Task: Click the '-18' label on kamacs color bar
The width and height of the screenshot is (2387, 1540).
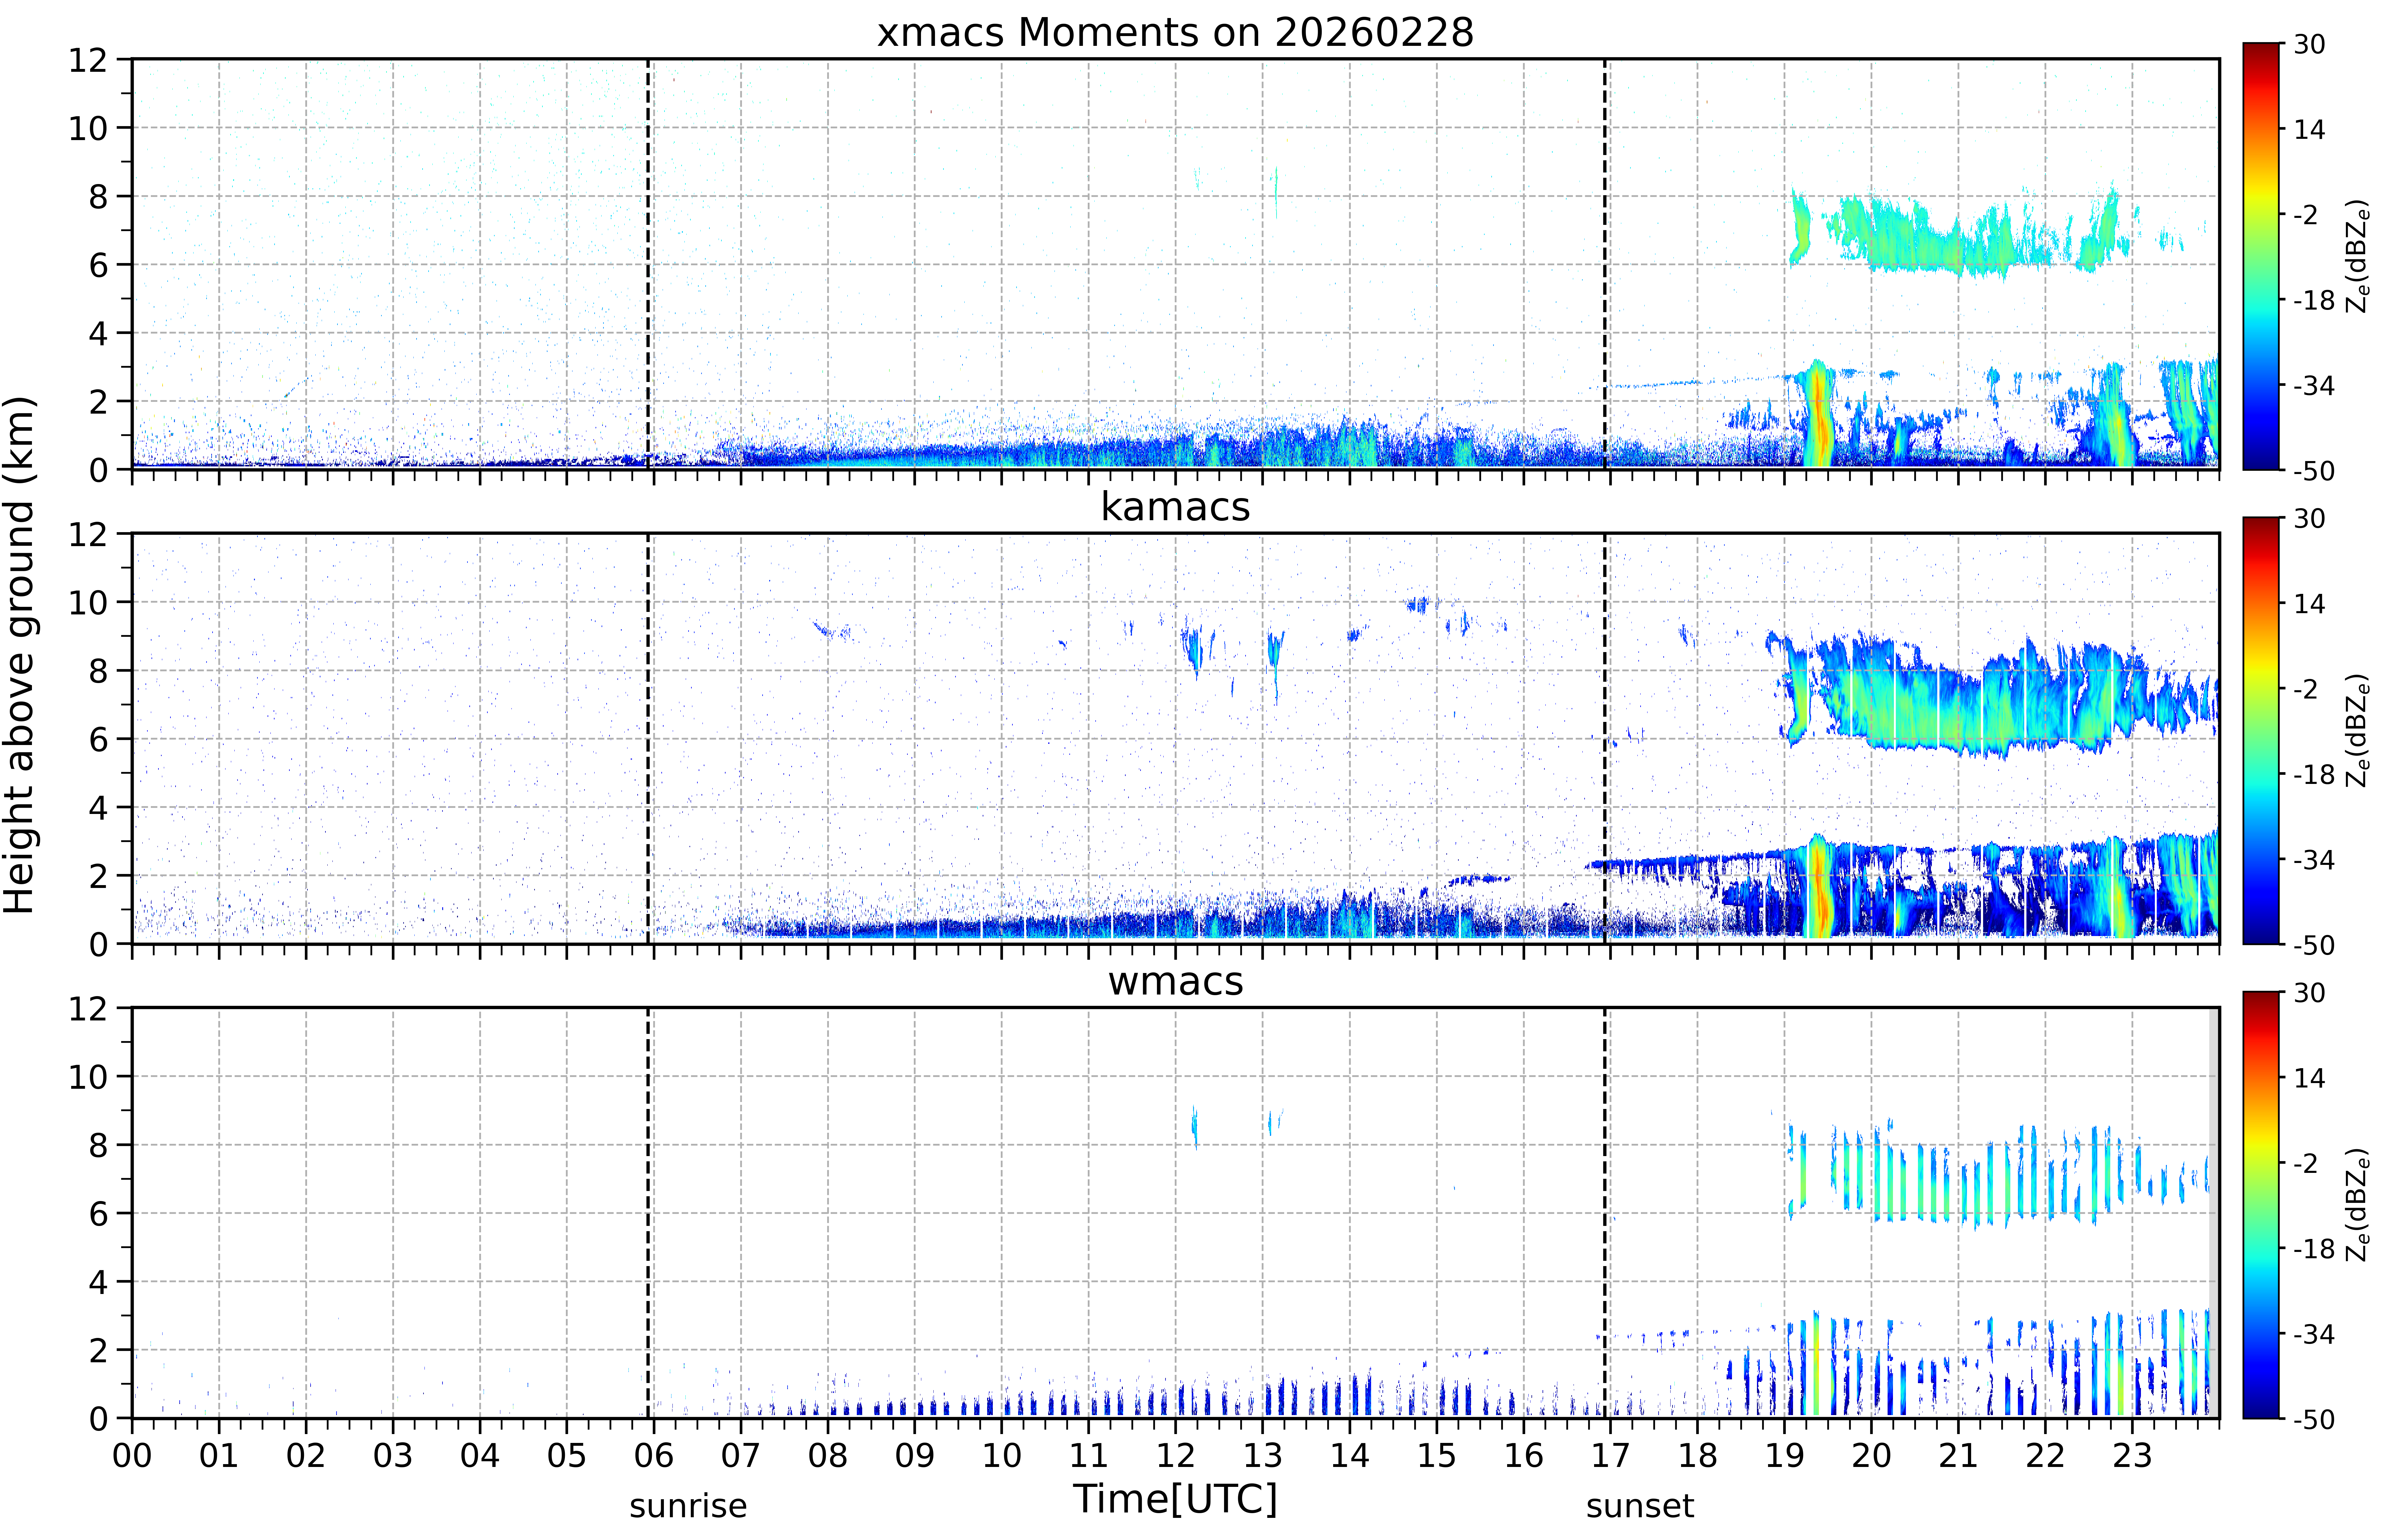Action: pos(2314,774)
